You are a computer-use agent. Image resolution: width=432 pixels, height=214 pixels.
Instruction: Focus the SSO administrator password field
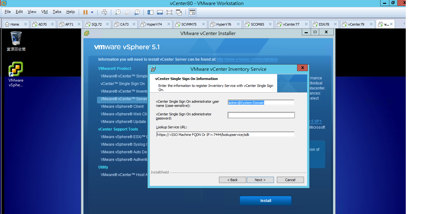point(261,115)
